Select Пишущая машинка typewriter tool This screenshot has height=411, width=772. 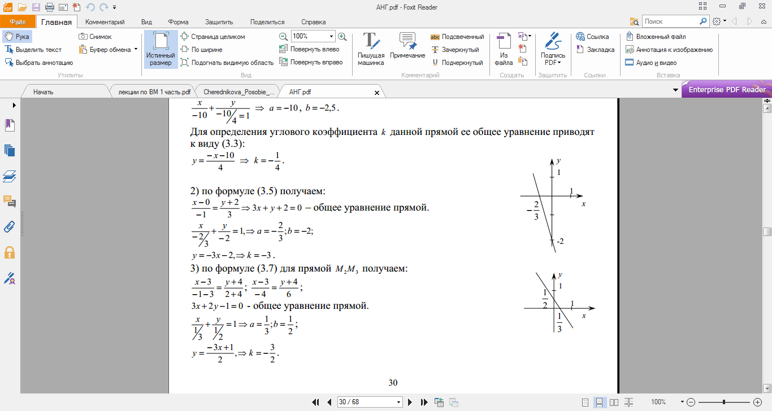371,49
